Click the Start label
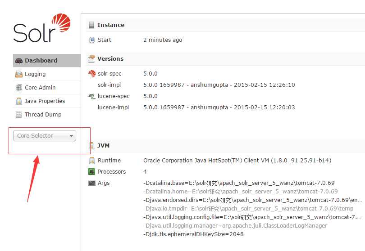This screenshot has height=251, width=365. coord(105,40)
